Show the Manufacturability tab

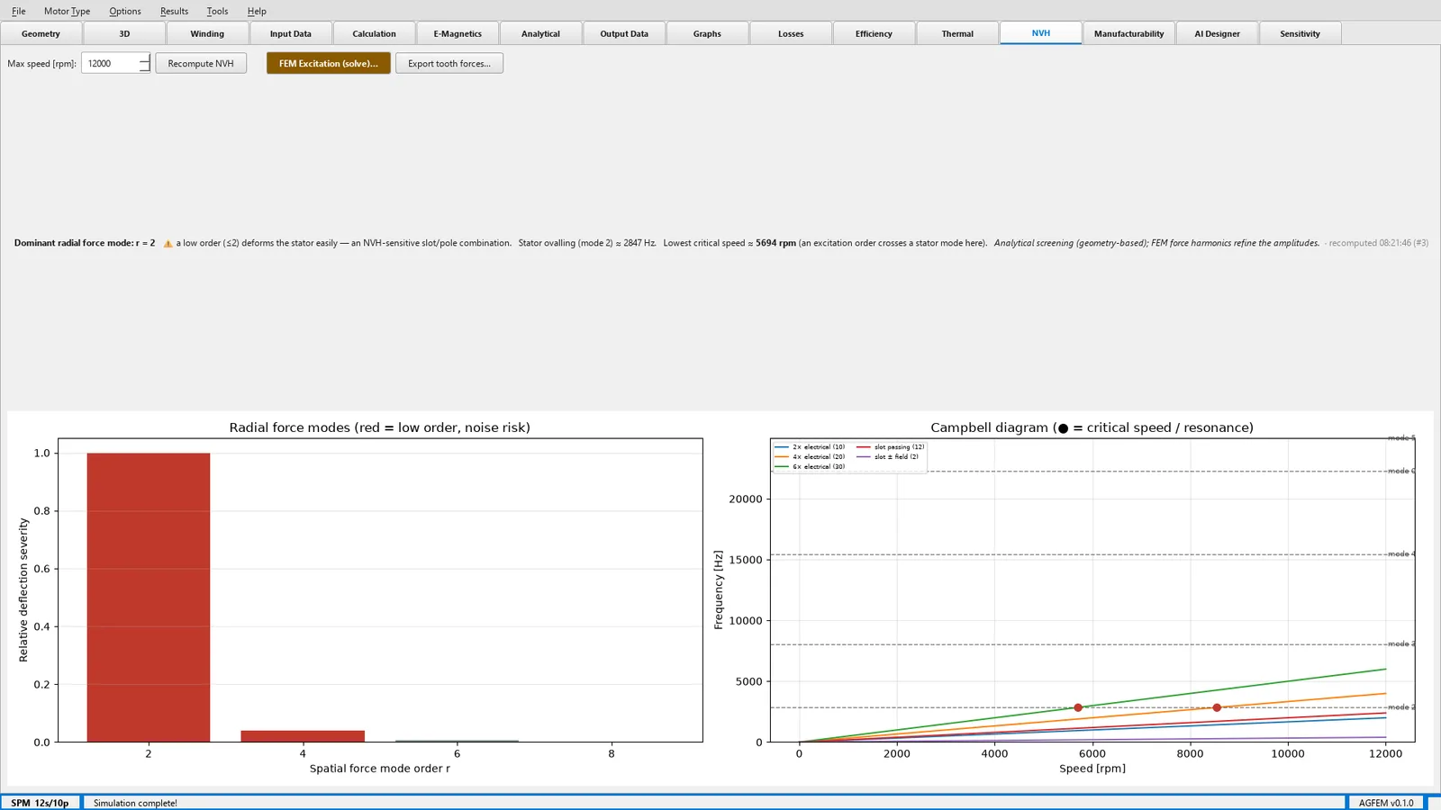pyautogui.click(x=1128, y=33)
